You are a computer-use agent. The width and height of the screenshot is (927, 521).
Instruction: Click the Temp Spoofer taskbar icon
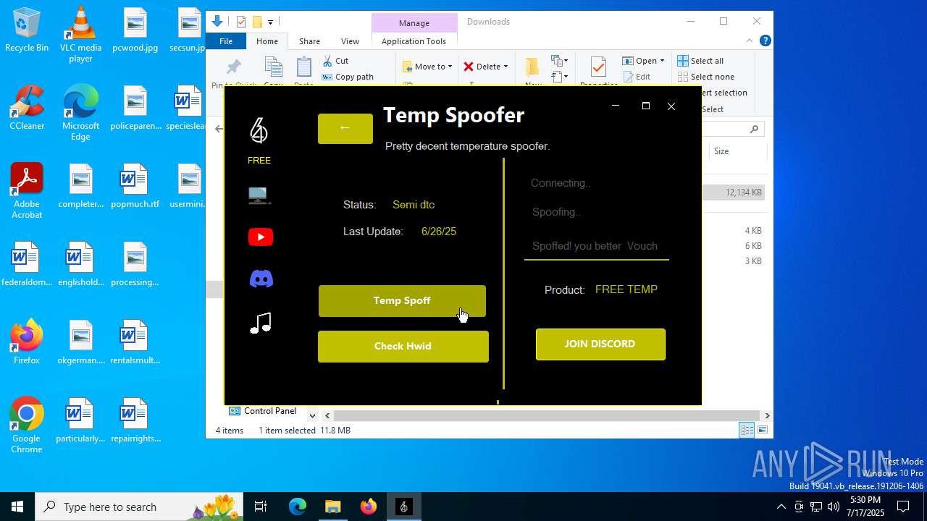pyautogui.click(x=403, y=507)
